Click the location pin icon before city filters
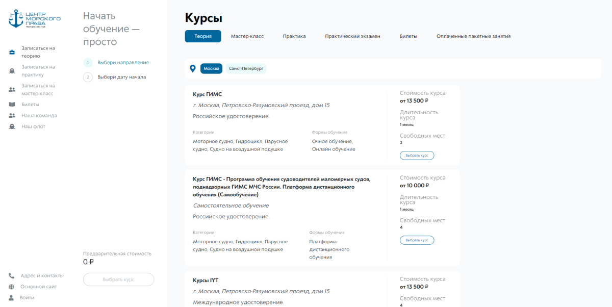612x307 pixels. click(x=192, y=68)
